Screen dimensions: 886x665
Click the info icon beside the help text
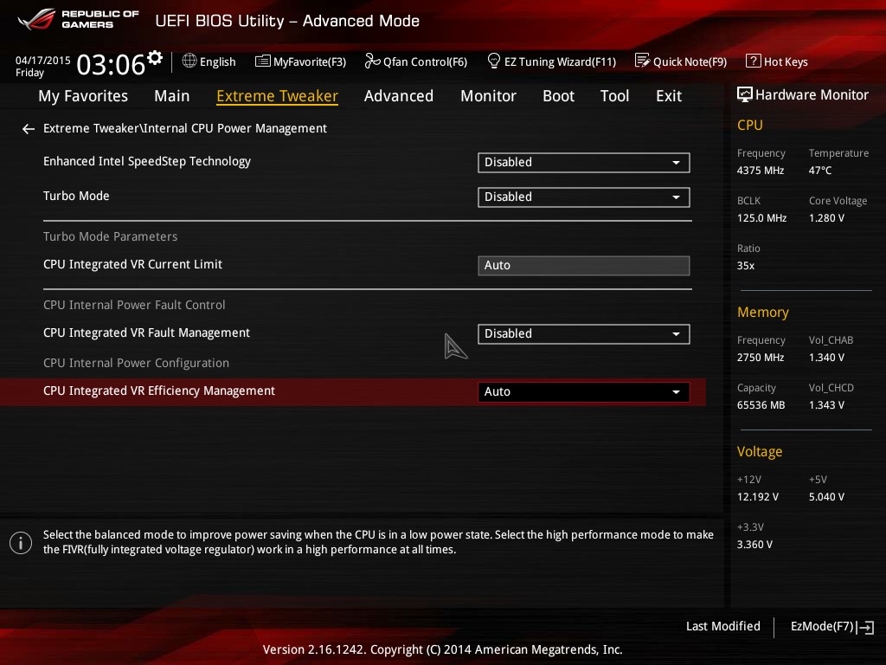(x=21, y=543)
